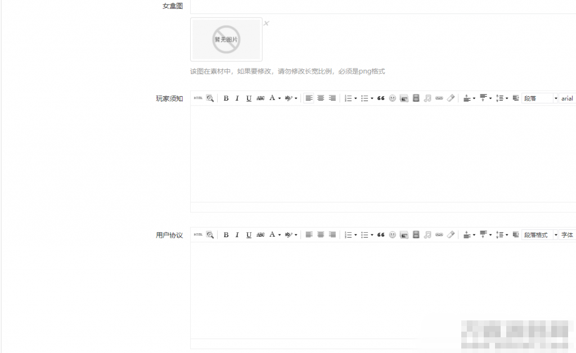Insert ordered list in 用户协议 editor
This screenshot has height=353, width=576.
[348, 234]
